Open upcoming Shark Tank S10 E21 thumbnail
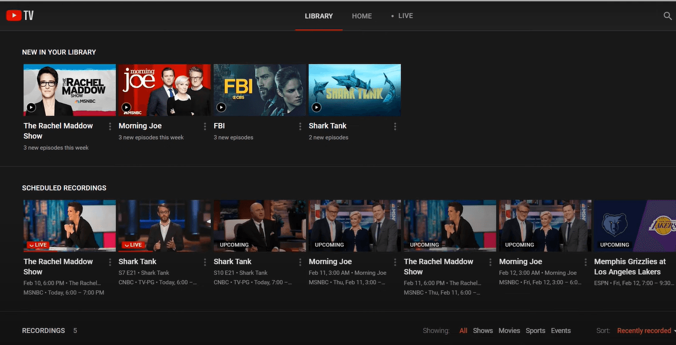The image size is (676, 345). coord(260,226)
